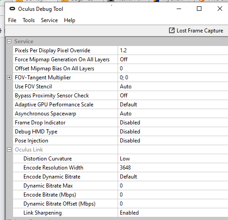
Task: Select the Offset Mipmap Bias On All Layers label
Action: (x=55, y=69)
